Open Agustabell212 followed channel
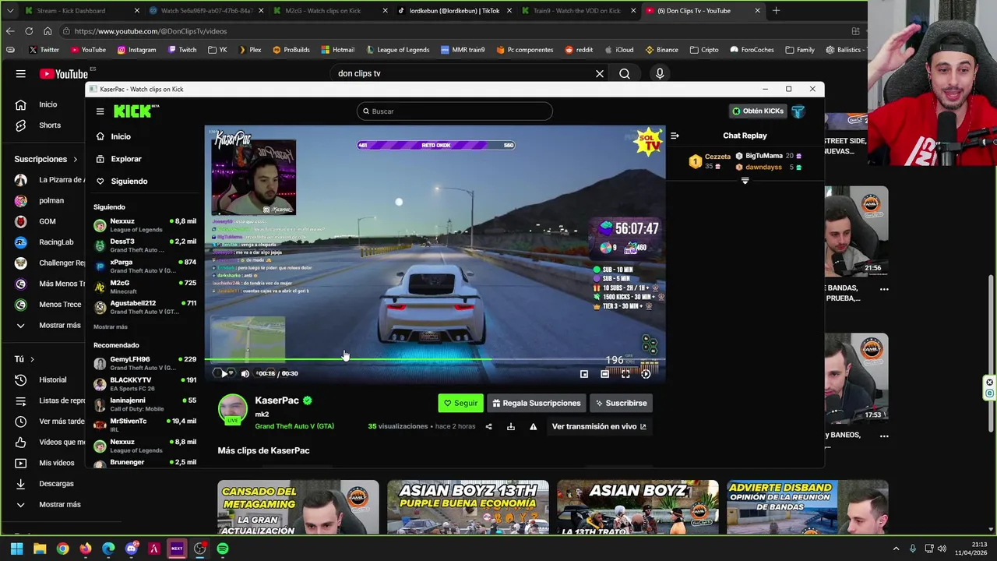The height and width of the screenshot is (561, 997). (145, 307)
